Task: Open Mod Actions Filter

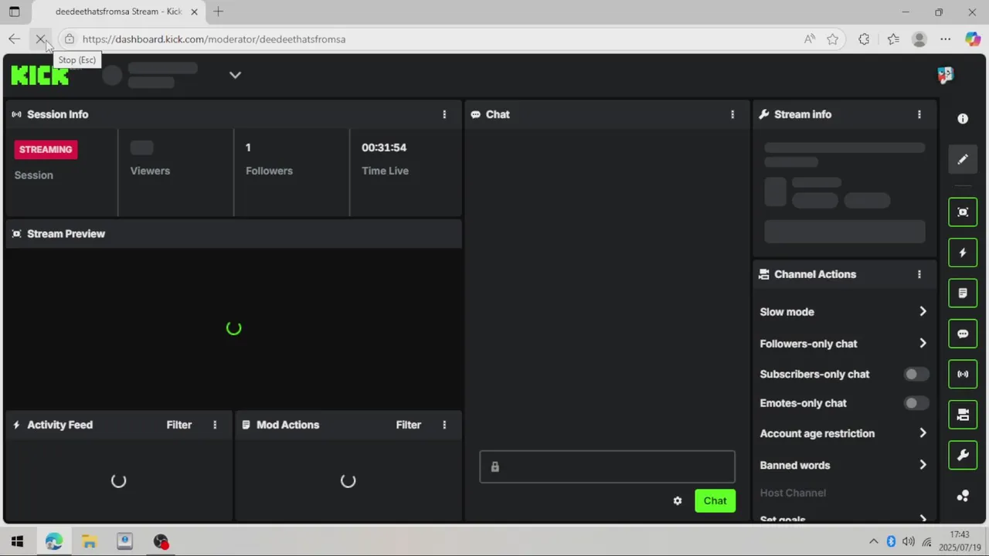Action: (409, 425)
